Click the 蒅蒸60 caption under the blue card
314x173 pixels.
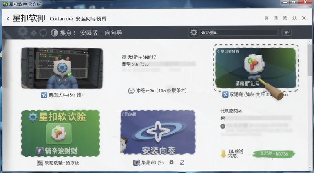pos(153,163)
